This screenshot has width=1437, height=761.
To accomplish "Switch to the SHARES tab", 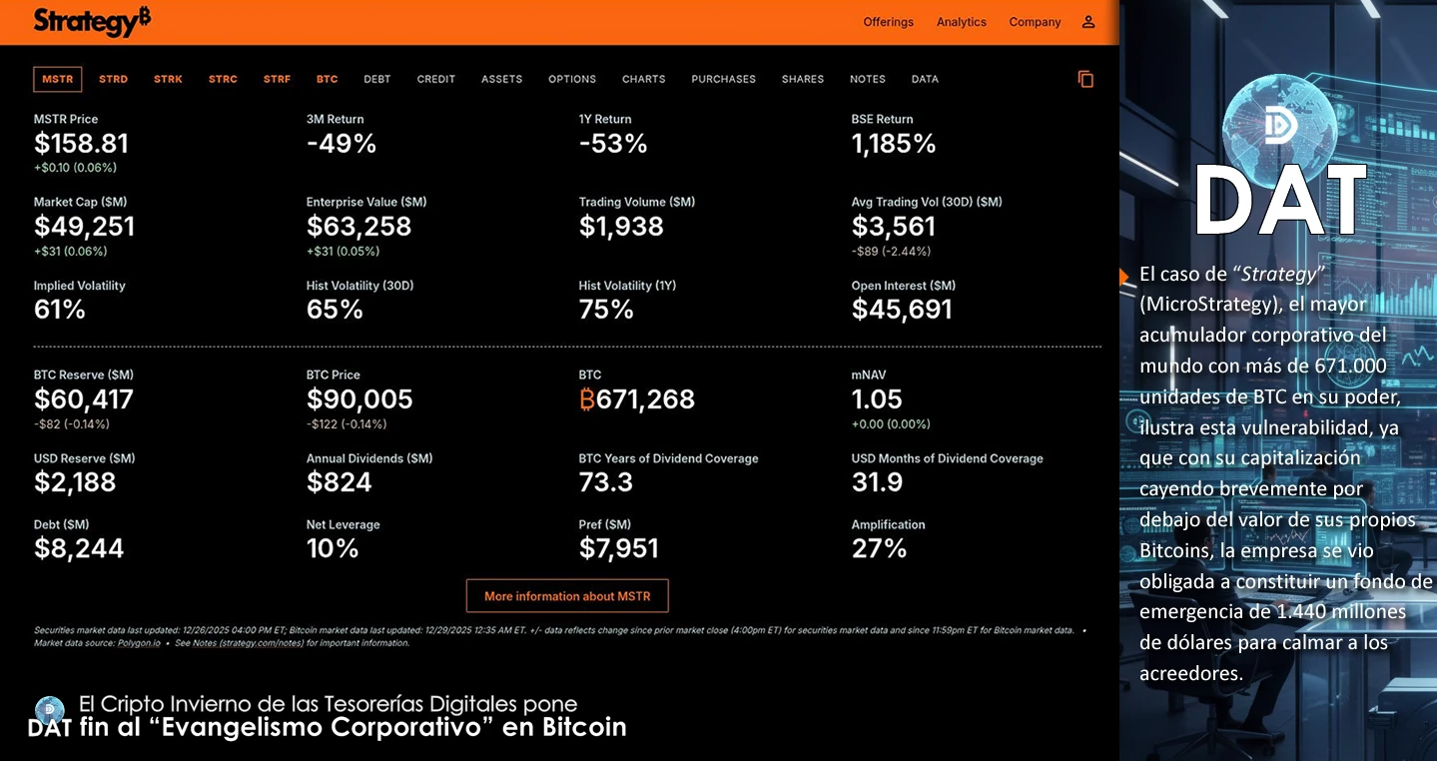I will coord(802,79).
